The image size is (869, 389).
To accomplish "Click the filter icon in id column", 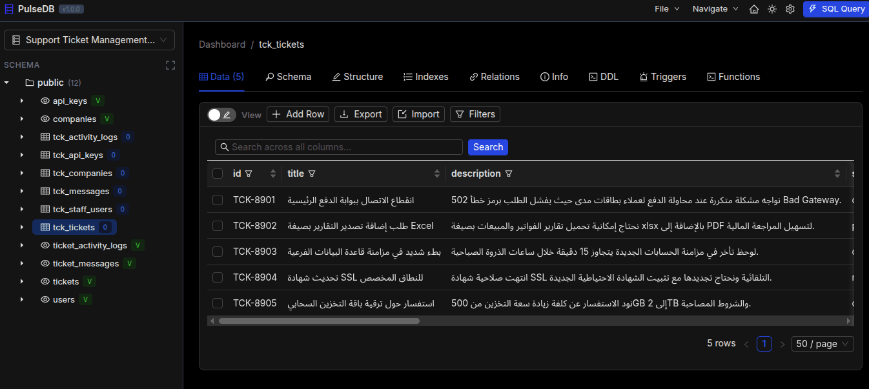I will [x=249, y=174].
